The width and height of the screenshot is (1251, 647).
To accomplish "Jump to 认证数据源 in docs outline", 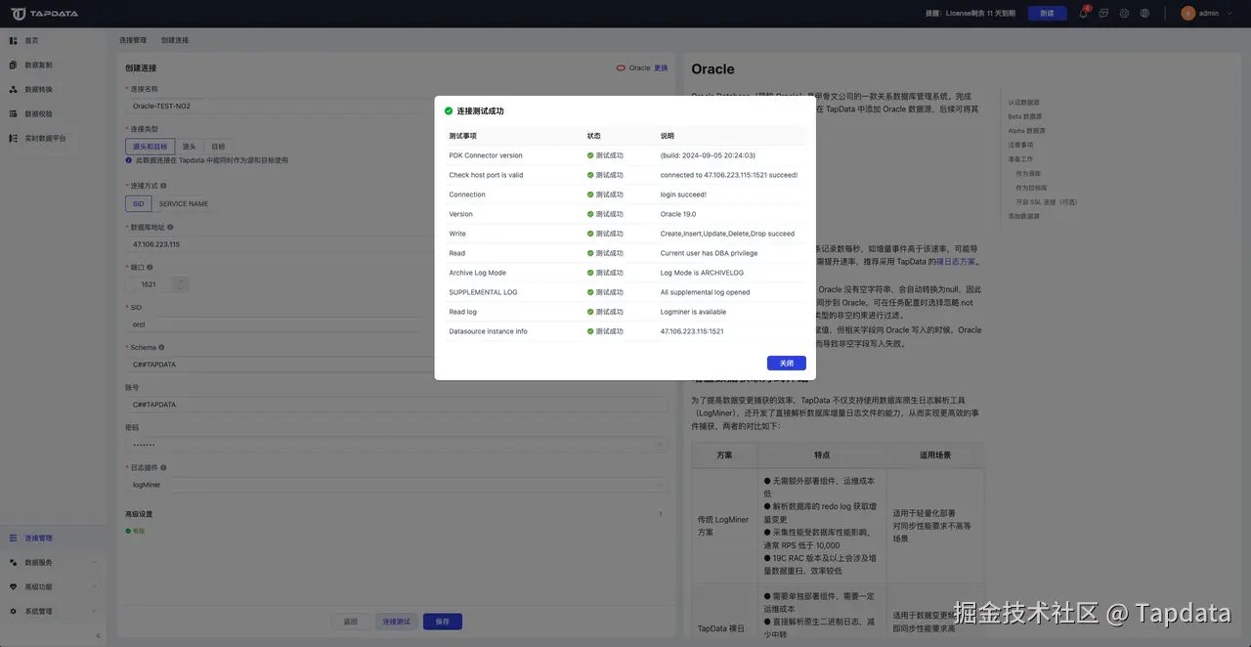I will [1024, 103].
